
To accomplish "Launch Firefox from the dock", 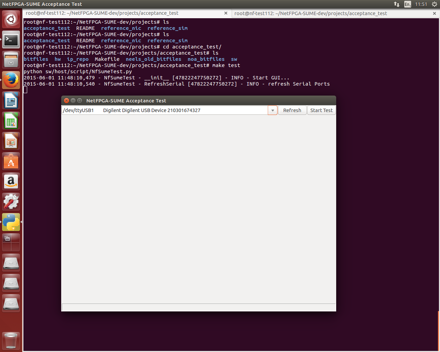I will 11,80.
